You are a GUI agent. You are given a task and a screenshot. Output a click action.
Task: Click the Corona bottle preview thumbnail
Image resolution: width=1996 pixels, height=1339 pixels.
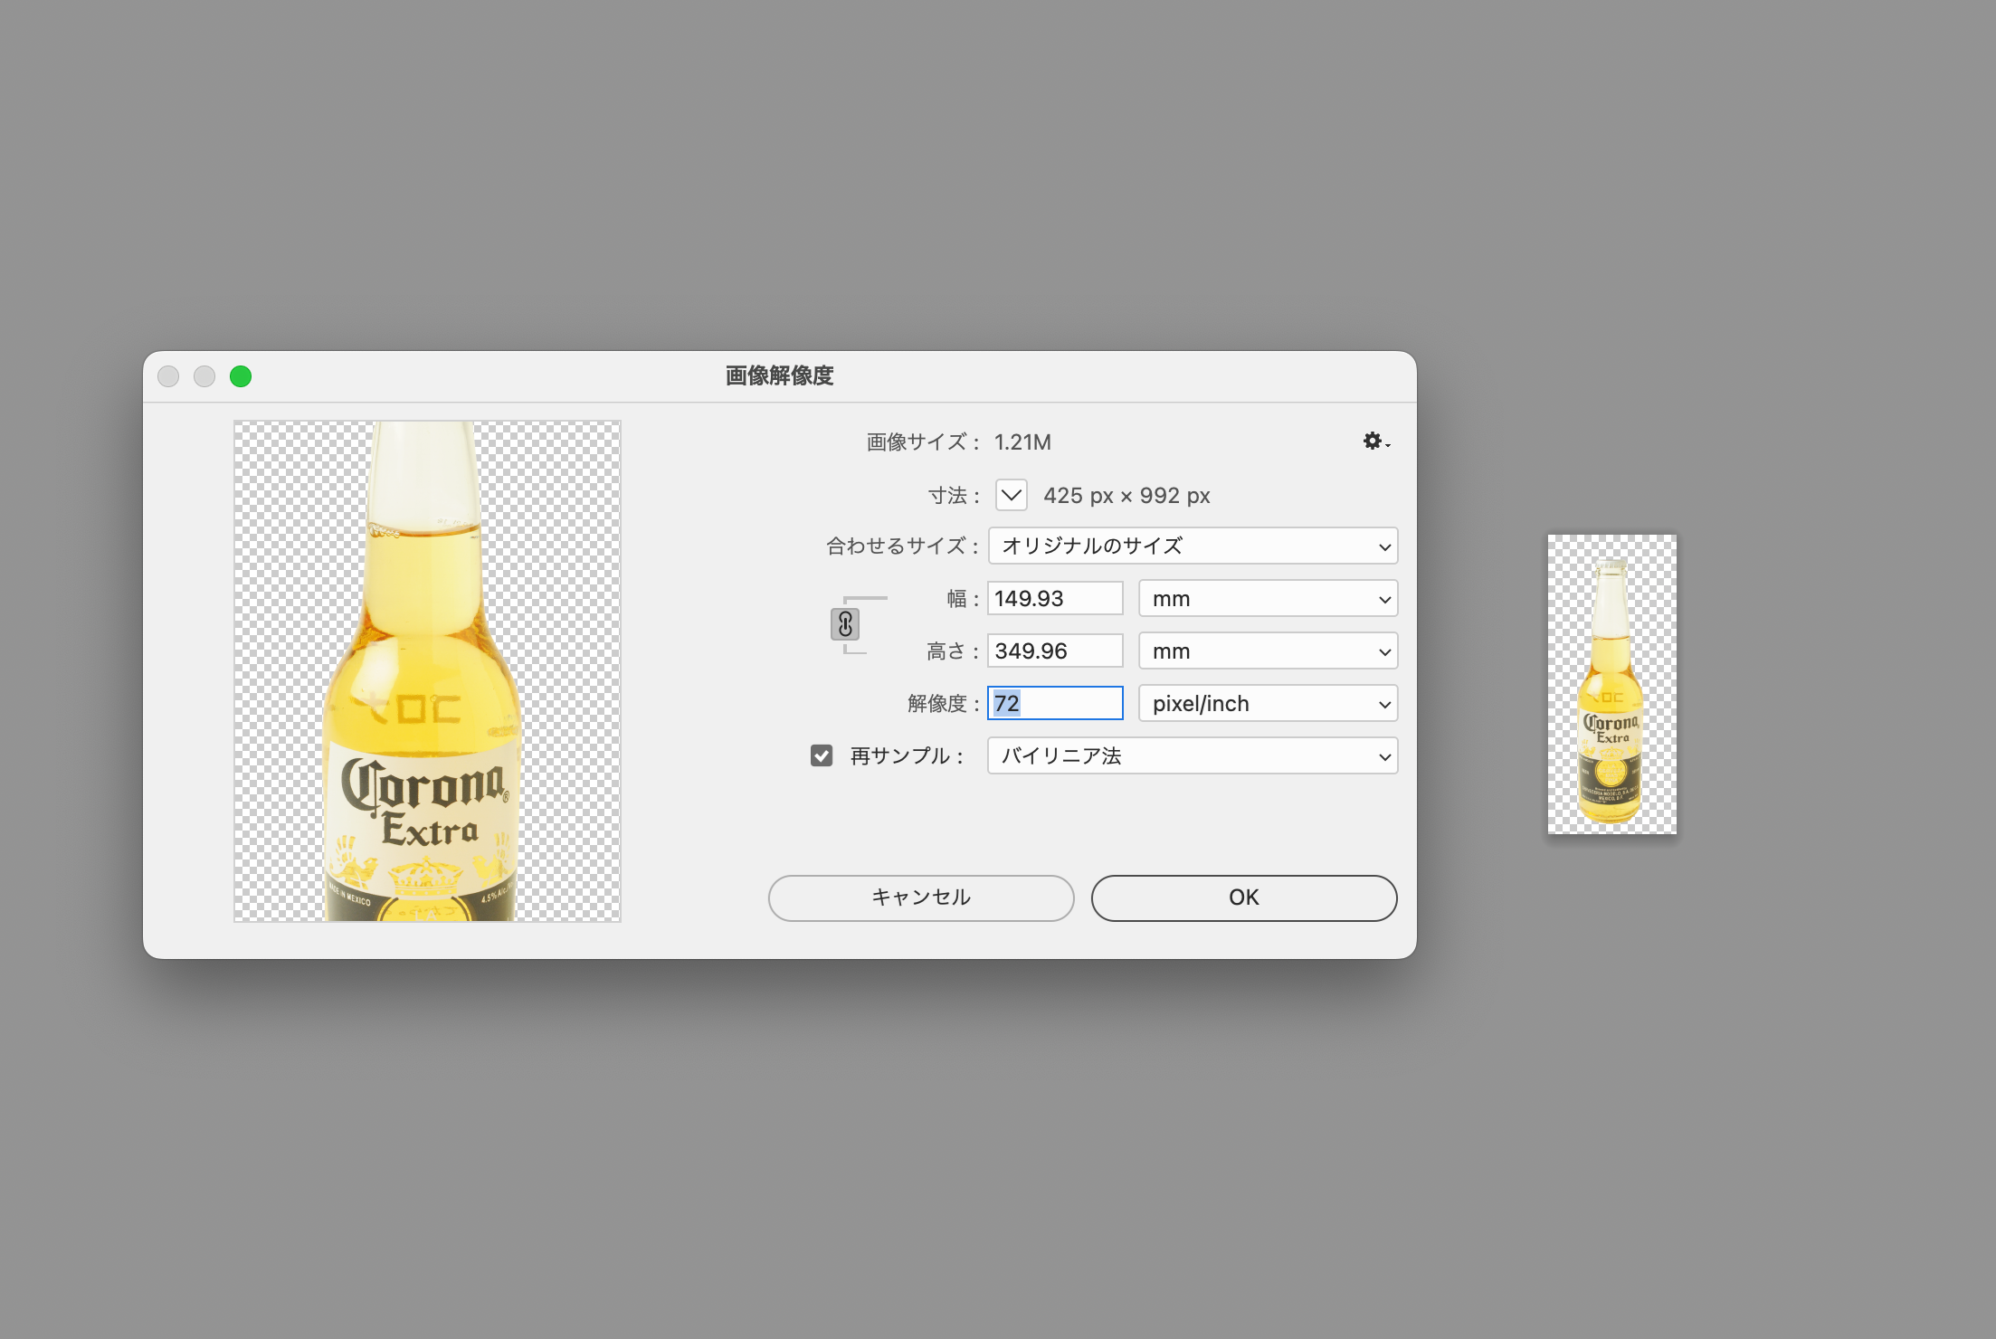pos(426,669)
